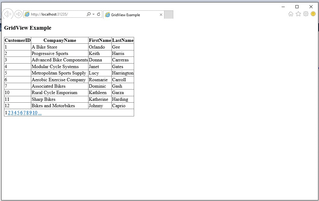
Task: Click the Internet Explorer page icon in address bar
Action: click(x=27, y=14)
